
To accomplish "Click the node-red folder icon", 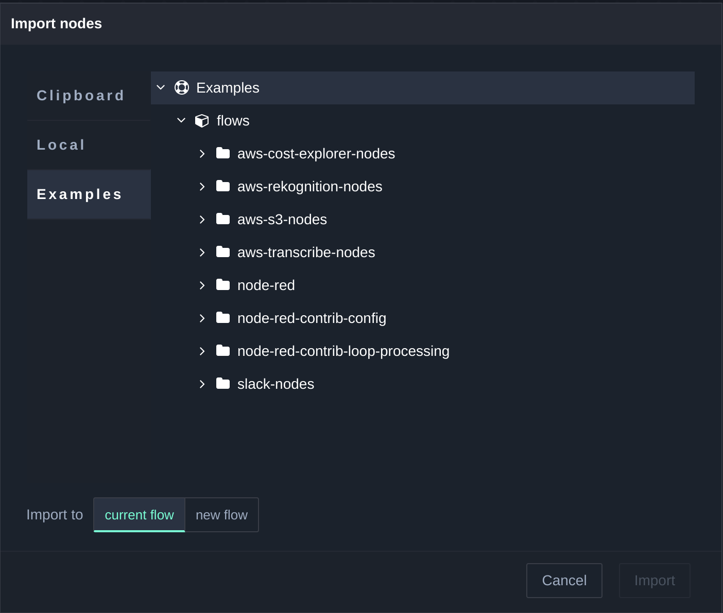I will coord(223,285).
